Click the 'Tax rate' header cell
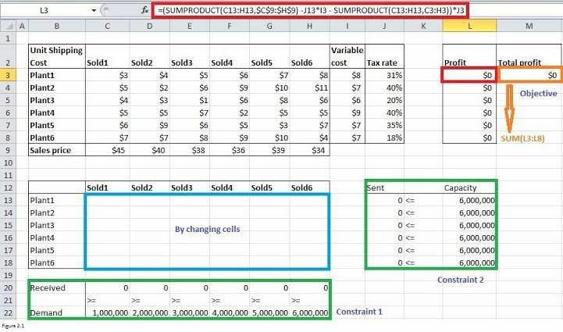This screenshot has width=563, height=332. tap(384, 56)
